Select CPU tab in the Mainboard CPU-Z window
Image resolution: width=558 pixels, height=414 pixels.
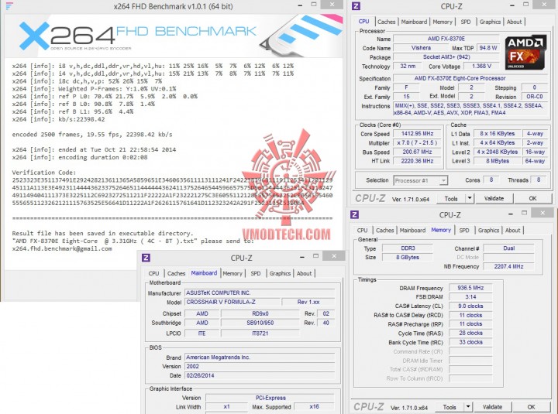153,273
